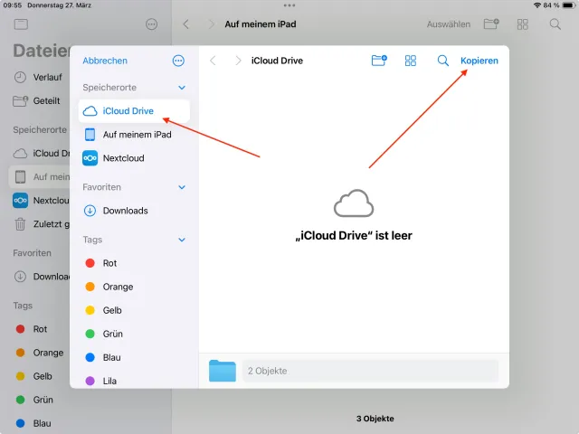Choose the Gelb tag in the dialog

[134, 310]
